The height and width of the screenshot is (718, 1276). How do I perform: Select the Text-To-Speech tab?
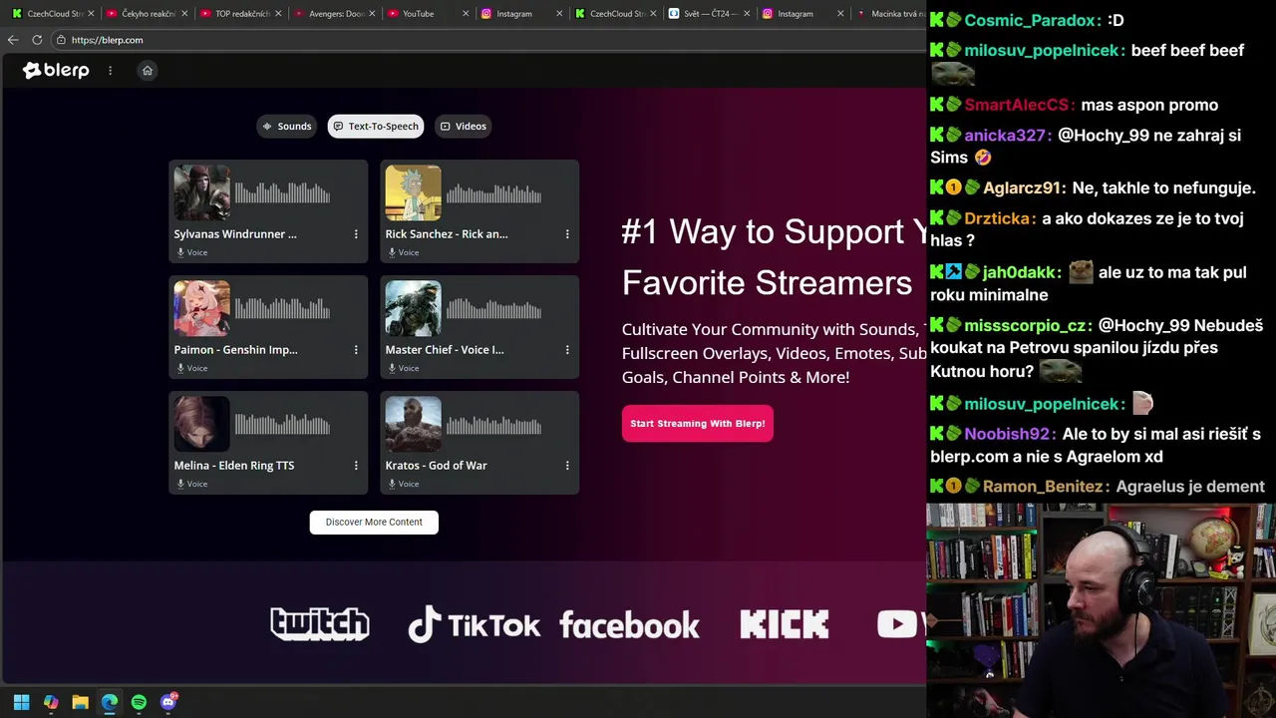pyautogui.click(x=376, y=127)
